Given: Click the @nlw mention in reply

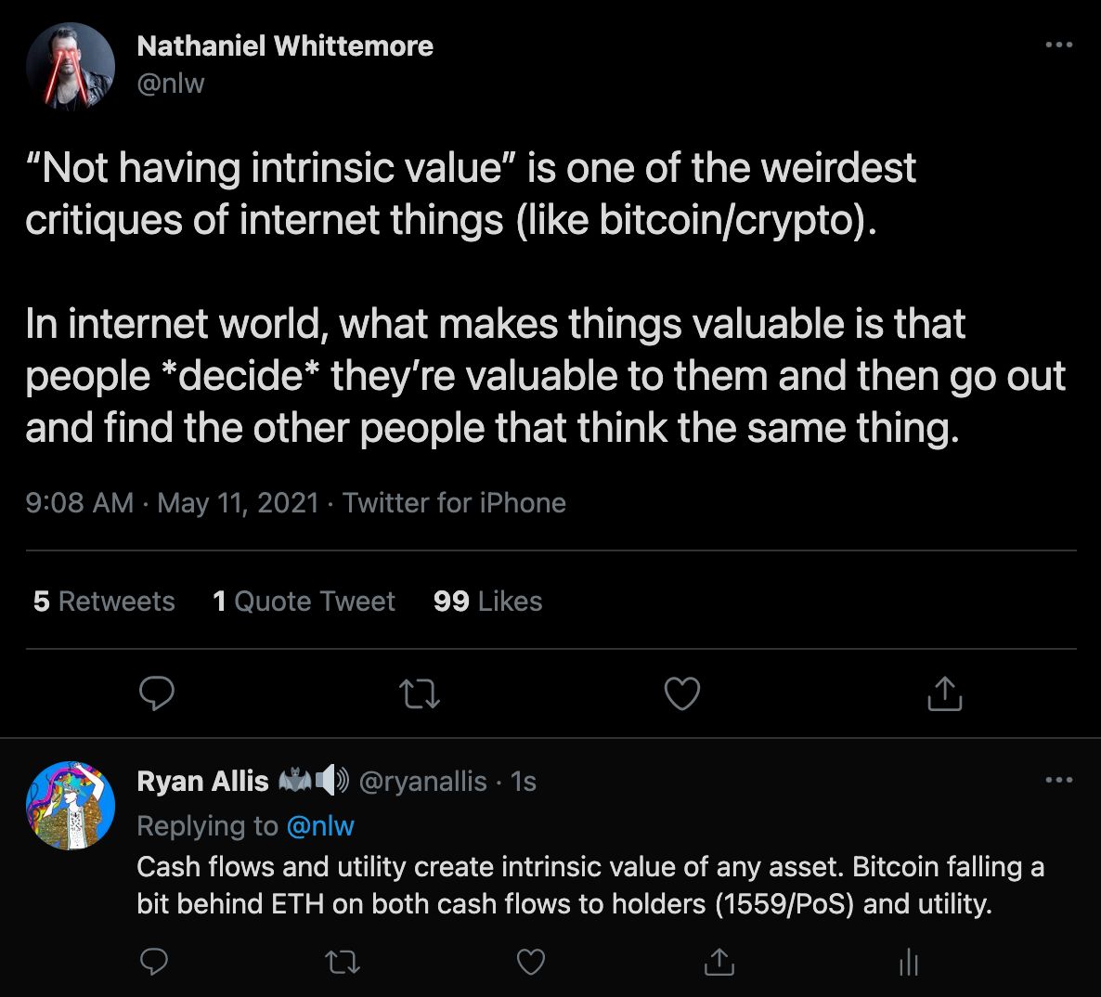Looking at the screenshot, I should [320, 825].
